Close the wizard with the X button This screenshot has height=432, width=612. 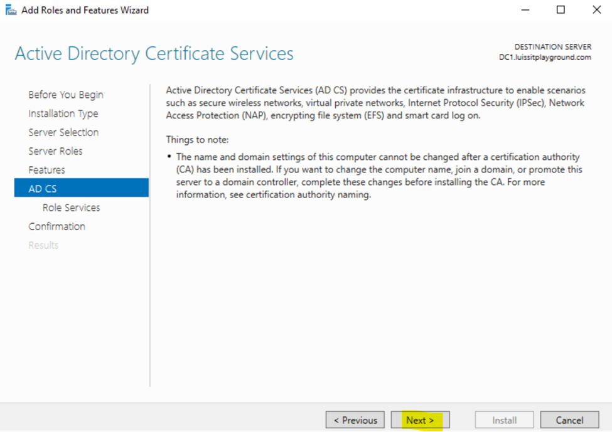pyautogui.click(x=596, y=10)
